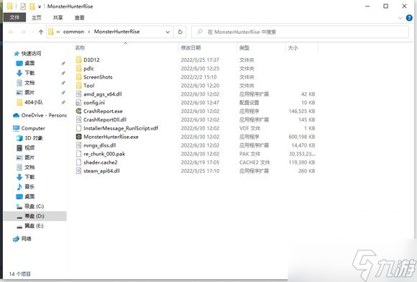
Task: Click the shader.cache2 file icon
Action: (x=78, y=163)
